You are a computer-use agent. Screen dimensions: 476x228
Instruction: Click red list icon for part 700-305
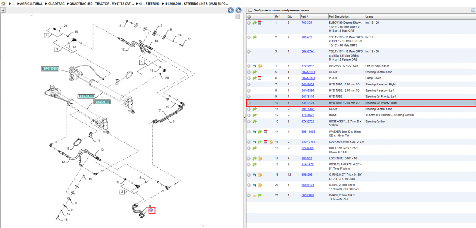click(259, 23)
